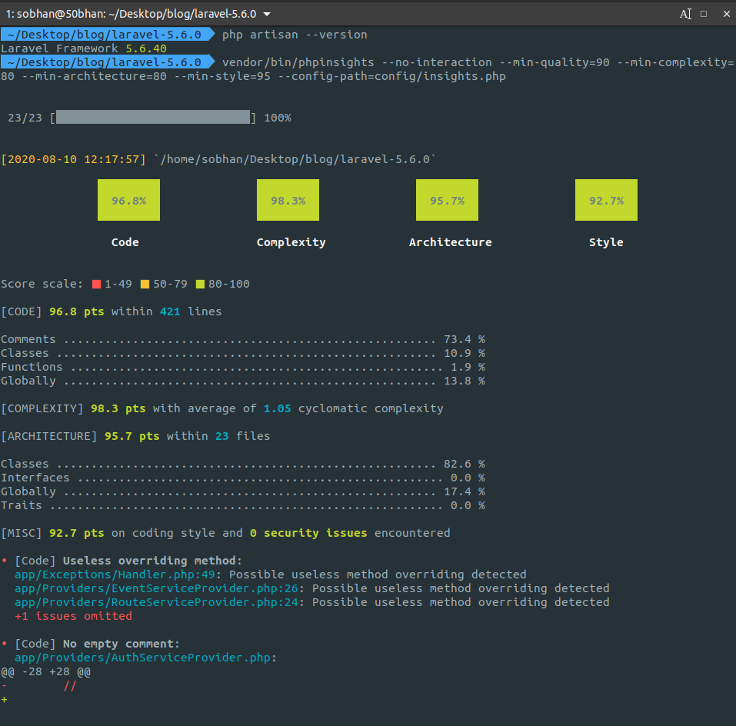Click the red 1-49 score scale swatch
Screen dimensions: 736x726
coord(97,284)
